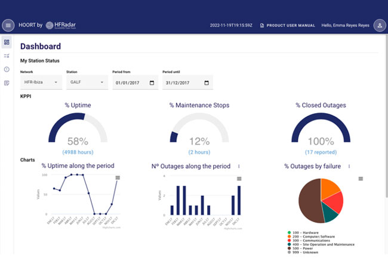Image resolution: width=388 pixels, height=268 pixels.
Task: Open the alert circle icon in sidebar
Action: pos(7,69)
